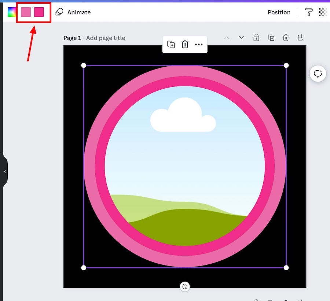Move page down with chevron arrow

241,38
